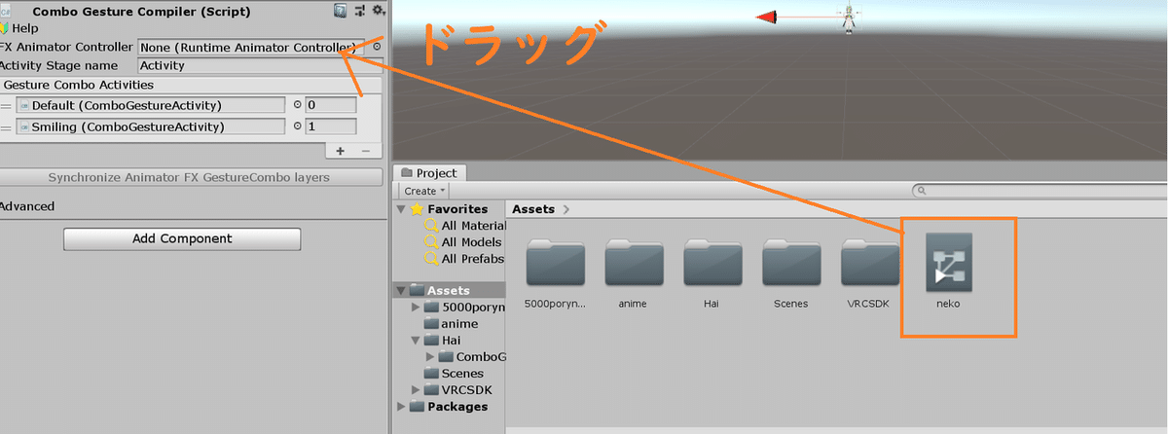
Task: Open object picker for Default activity
Action: tap(297, 105)
